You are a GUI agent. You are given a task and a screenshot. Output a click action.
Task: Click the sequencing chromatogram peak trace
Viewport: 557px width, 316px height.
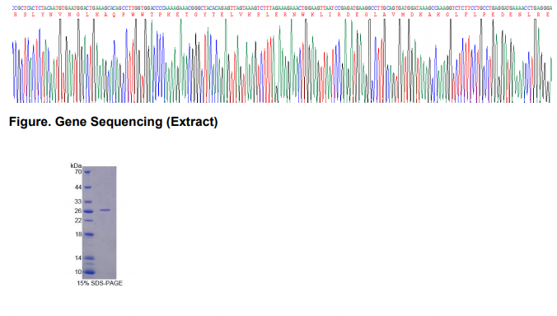pos(283,61)
